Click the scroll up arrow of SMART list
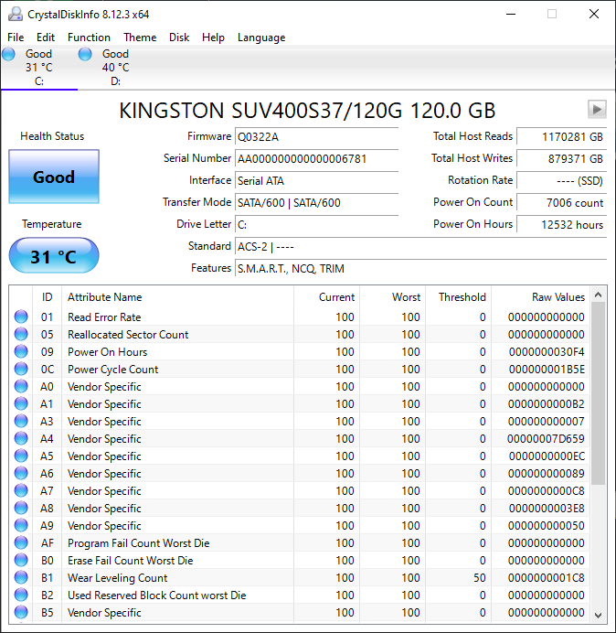The image size is (616, 633). point(599,295)
